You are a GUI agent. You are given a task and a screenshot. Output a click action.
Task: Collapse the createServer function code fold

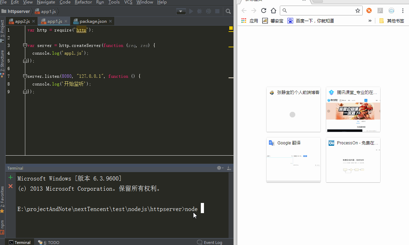click(x=25, y=46)
